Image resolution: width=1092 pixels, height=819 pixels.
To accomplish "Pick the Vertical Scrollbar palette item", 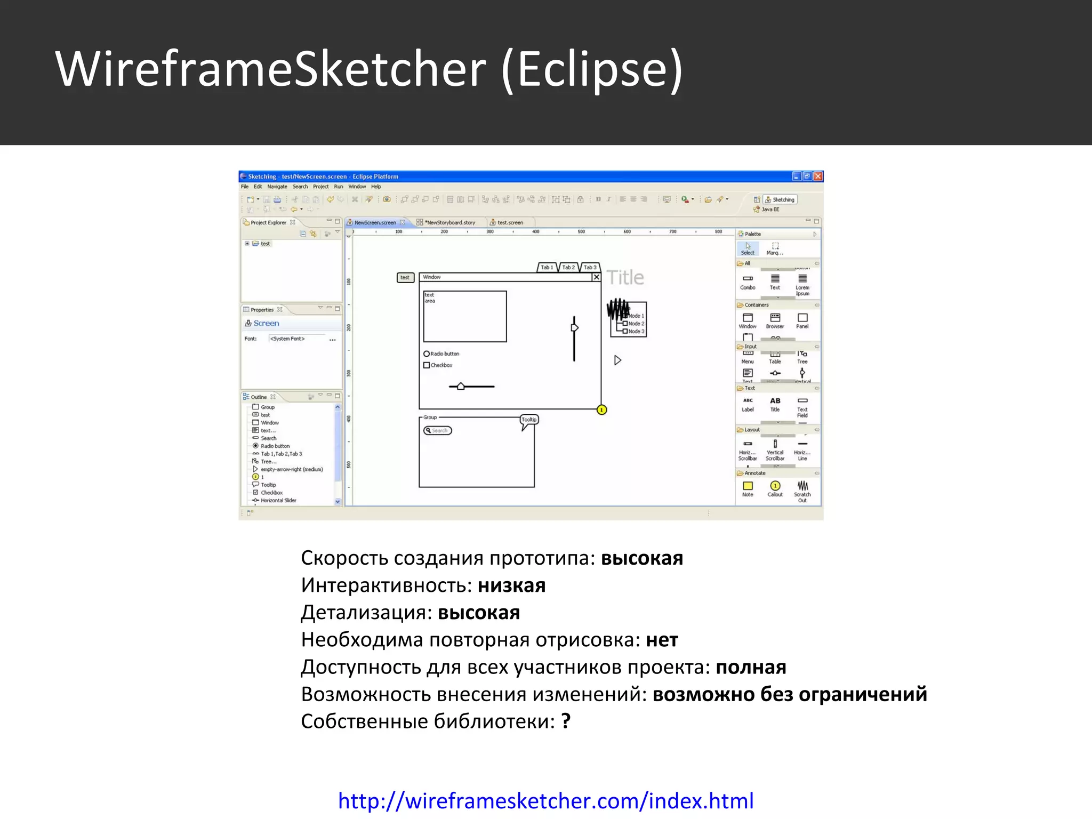I will (775, 450).
